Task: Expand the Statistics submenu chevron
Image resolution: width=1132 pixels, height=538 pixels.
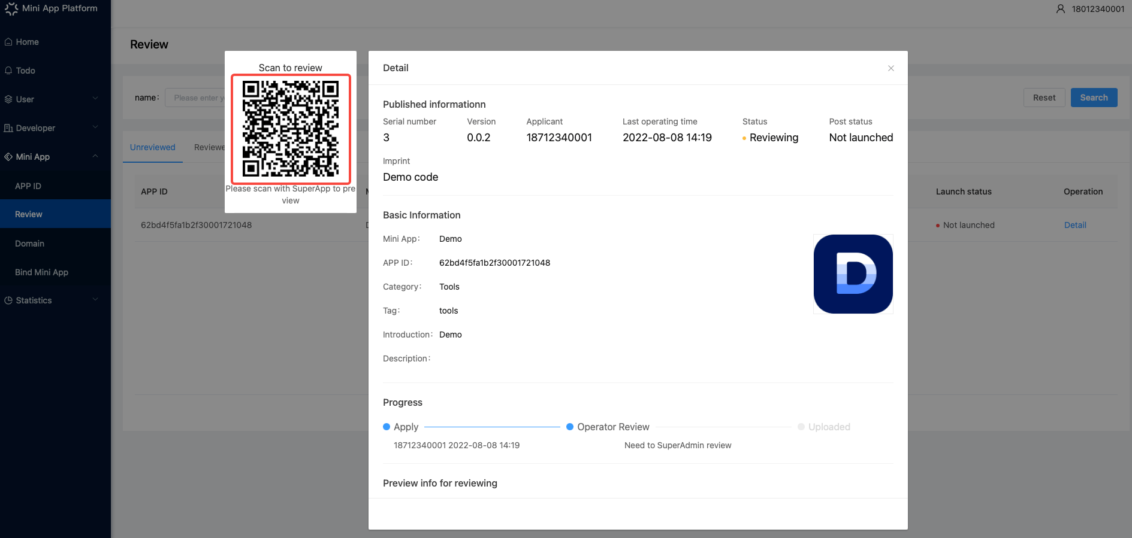Action: (x=95, y=300)
